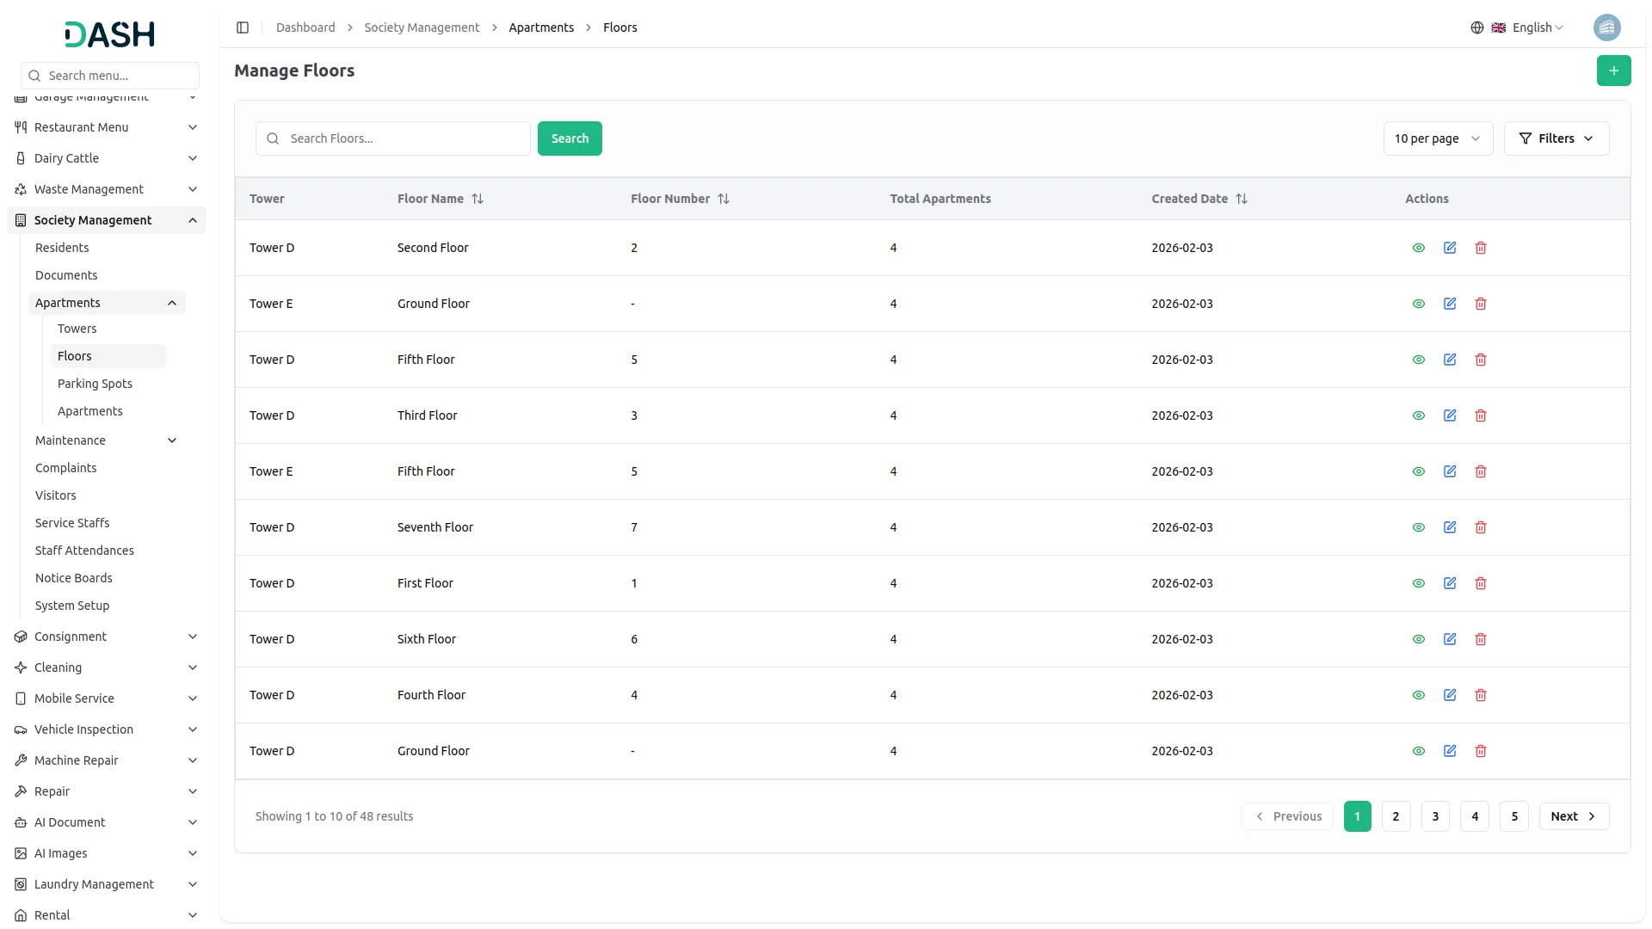Open the Towers menu item
1652x929 pixels.
77,329
